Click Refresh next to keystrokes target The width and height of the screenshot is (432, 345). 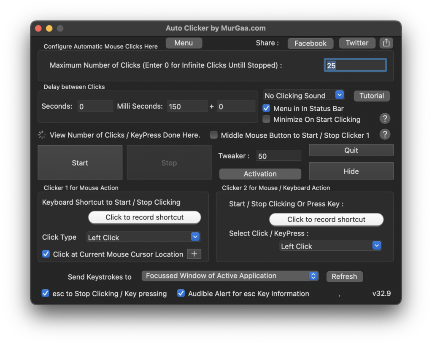point(344,276)
